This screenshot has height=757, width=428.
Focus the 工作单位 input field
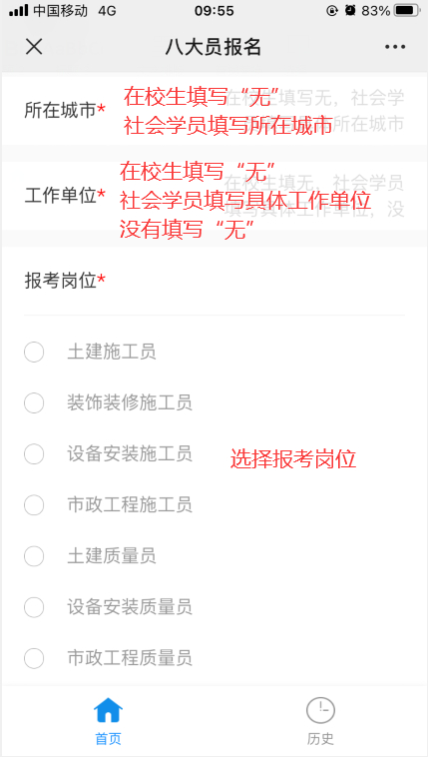click(312, 196)
